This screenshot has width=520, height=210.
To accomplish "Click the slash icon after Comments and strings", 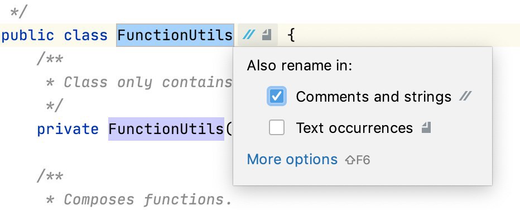I will 465,97.
